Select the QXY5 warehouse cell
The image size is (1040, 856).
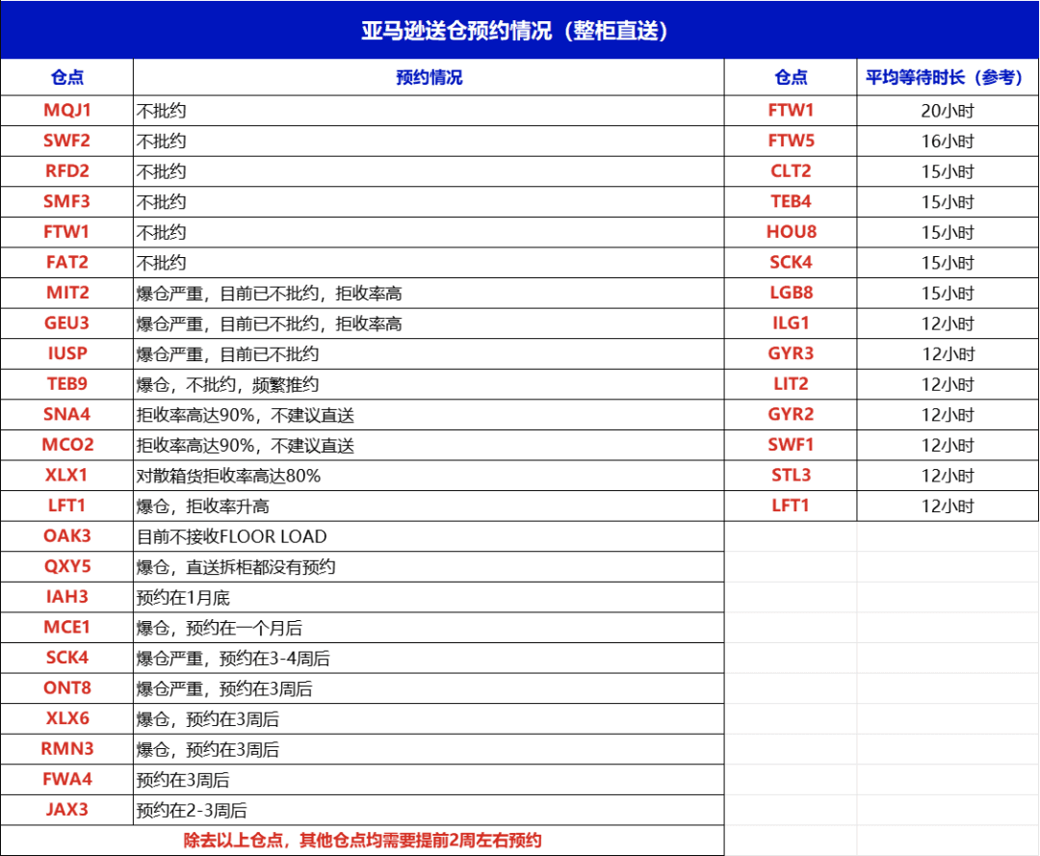66,566
